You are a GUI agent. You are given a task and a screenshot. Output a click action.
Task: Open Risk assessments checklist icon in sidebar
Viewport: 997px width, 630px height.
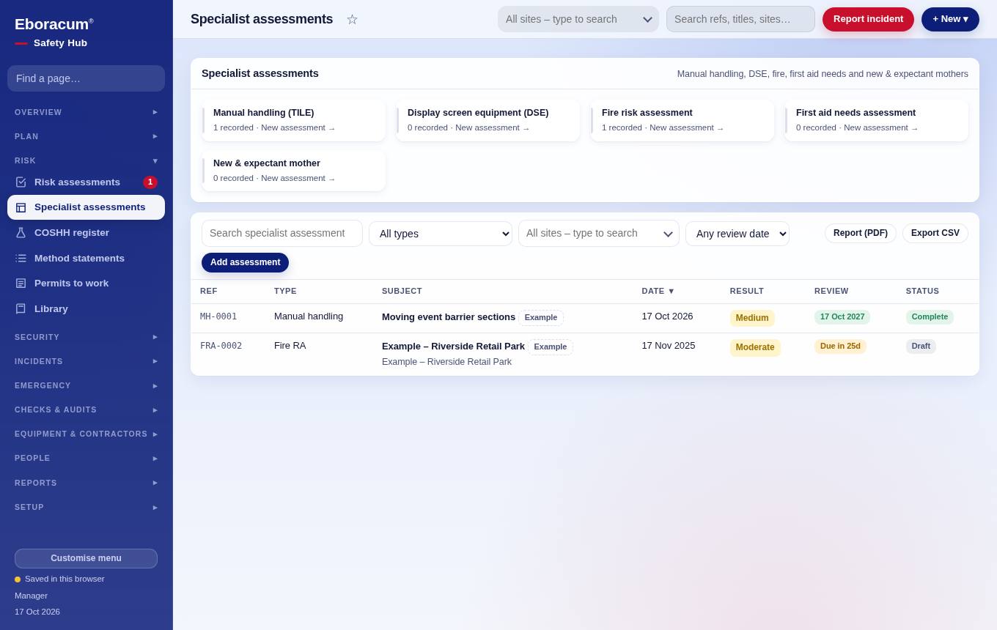coord(21,182)
